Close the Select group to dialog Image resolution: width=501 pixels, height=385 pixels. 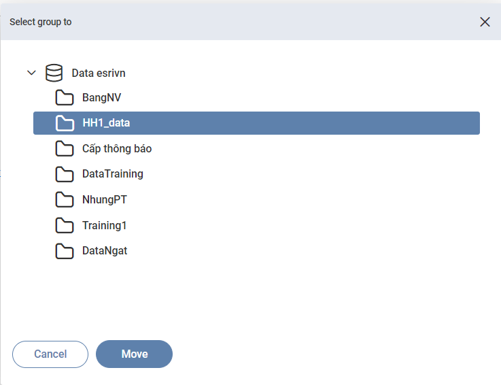coord(485,22)
